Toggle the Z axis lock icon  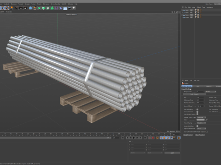[x=7, y=8]
